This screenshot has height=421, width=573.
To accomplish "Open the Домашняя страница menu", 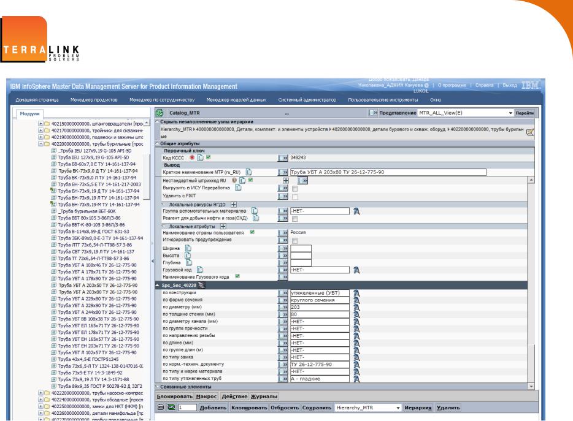I will click(x=37, y=100).
